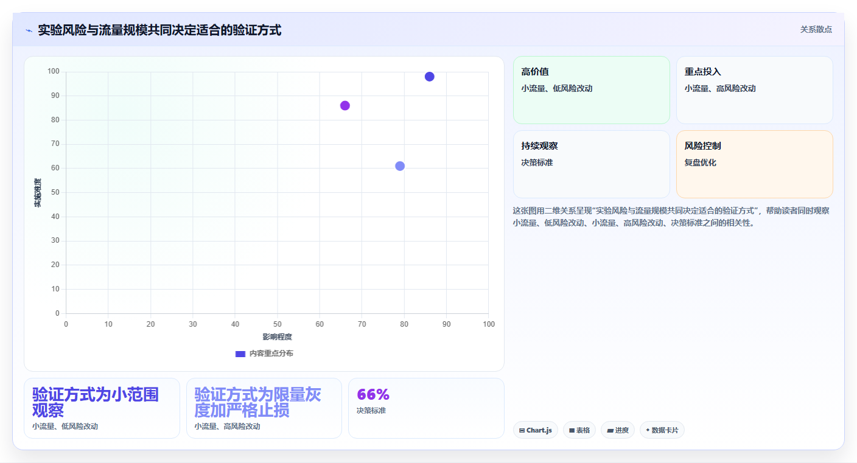Click the 验证方式为限量灰度加严格止损 stat card
Image resolution: width=857 pixels, height=463 pixels.
coord(264,408)
